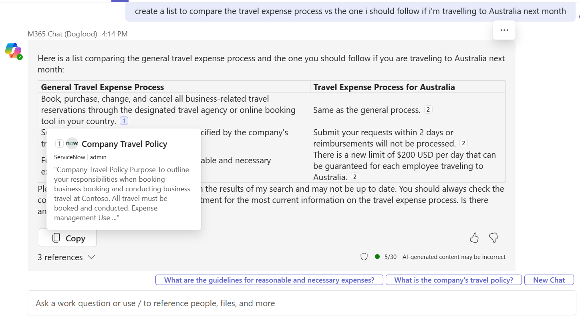Click the thumbs up icon
The width and height of the screenshot is (580, 319).
coord(474,238)
